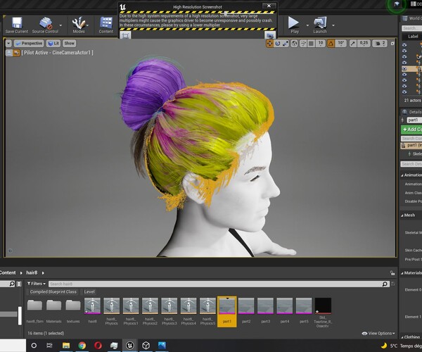Toggle the sources panel view icon

19,284
